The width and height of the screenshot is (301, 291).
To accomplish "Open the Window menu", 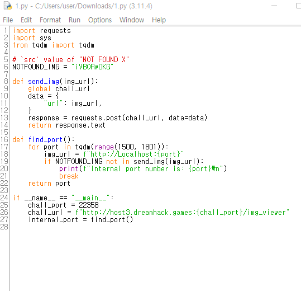I will [x=132, y=20].
